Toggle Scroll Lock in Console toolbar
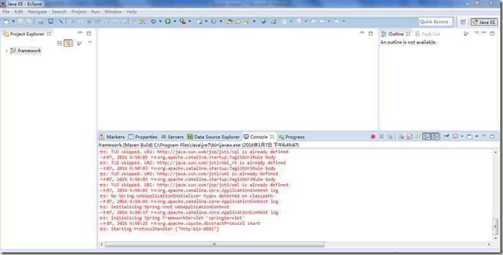The image size is (503, 255). point(409,136)
